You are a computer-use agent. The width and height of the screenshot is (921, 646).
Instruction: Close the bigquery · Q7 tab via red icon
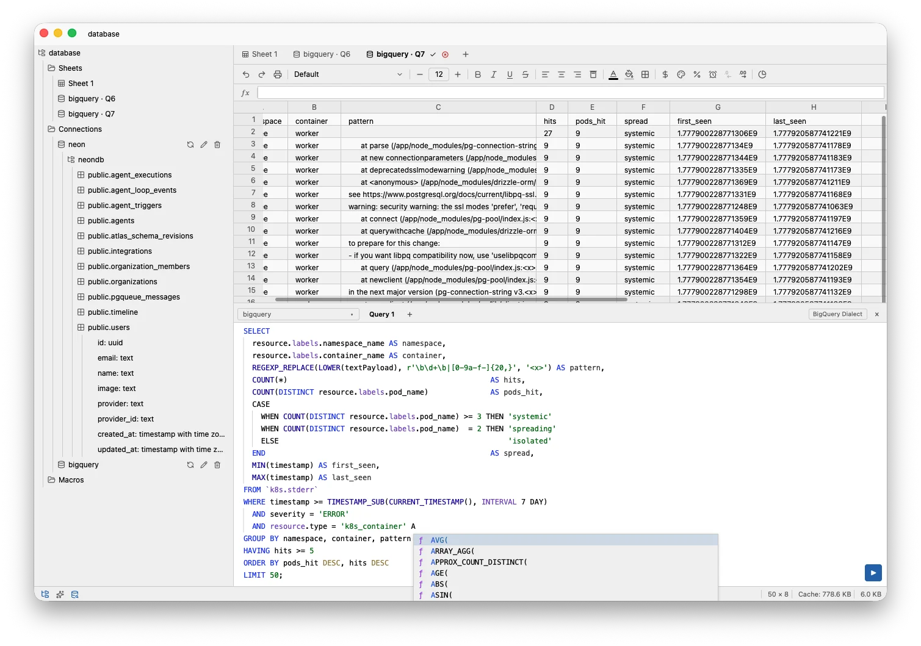pyautogui.click(x=446, y=54)
